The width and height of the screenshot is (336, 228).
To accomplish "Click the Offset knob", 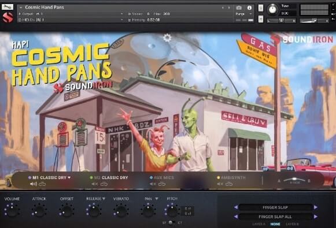I will click(67, 211).
